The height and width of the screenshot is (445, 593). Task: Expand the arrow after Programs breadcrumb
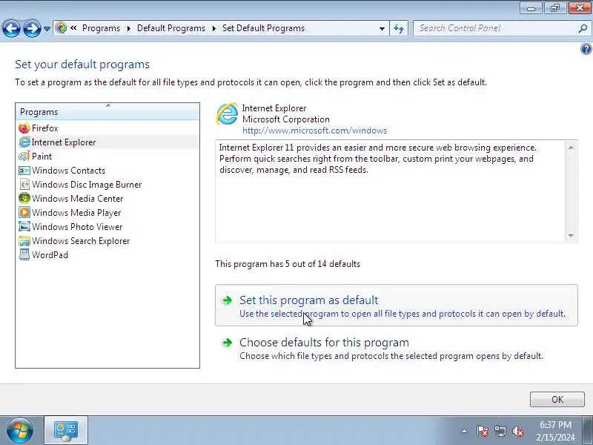128,28
